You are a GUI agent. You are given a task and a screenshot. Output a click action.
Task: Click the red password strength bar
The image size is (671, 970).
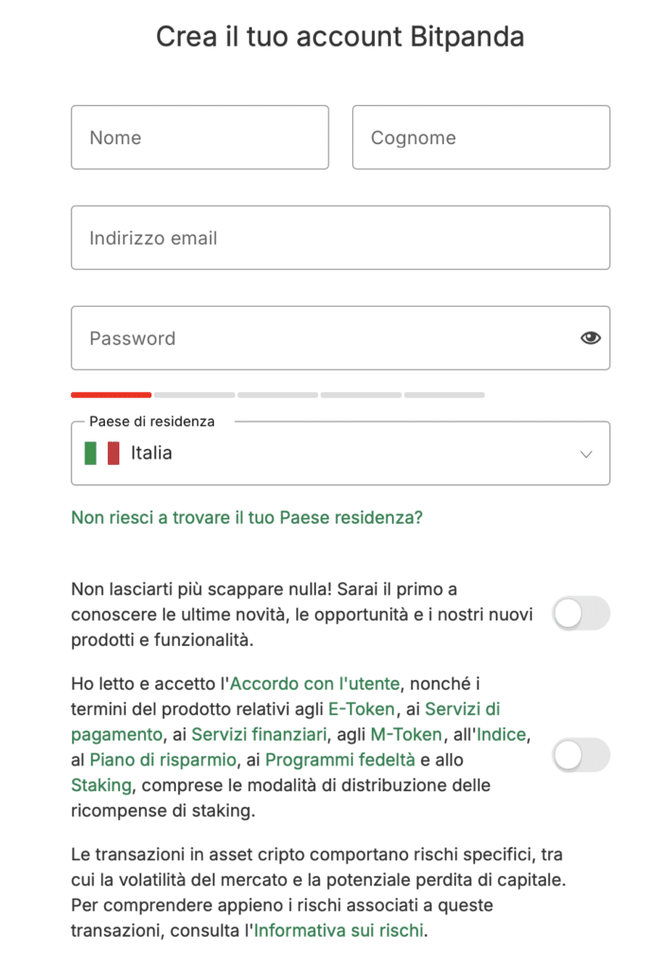click(111, 394)
